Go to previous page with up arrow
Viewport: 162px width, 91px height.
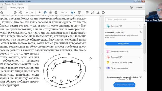(x=15, y=13)
